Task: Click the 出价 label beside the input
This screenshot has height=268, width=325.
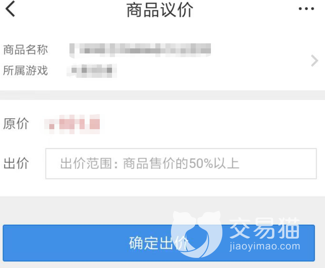Action: (16, 163)
